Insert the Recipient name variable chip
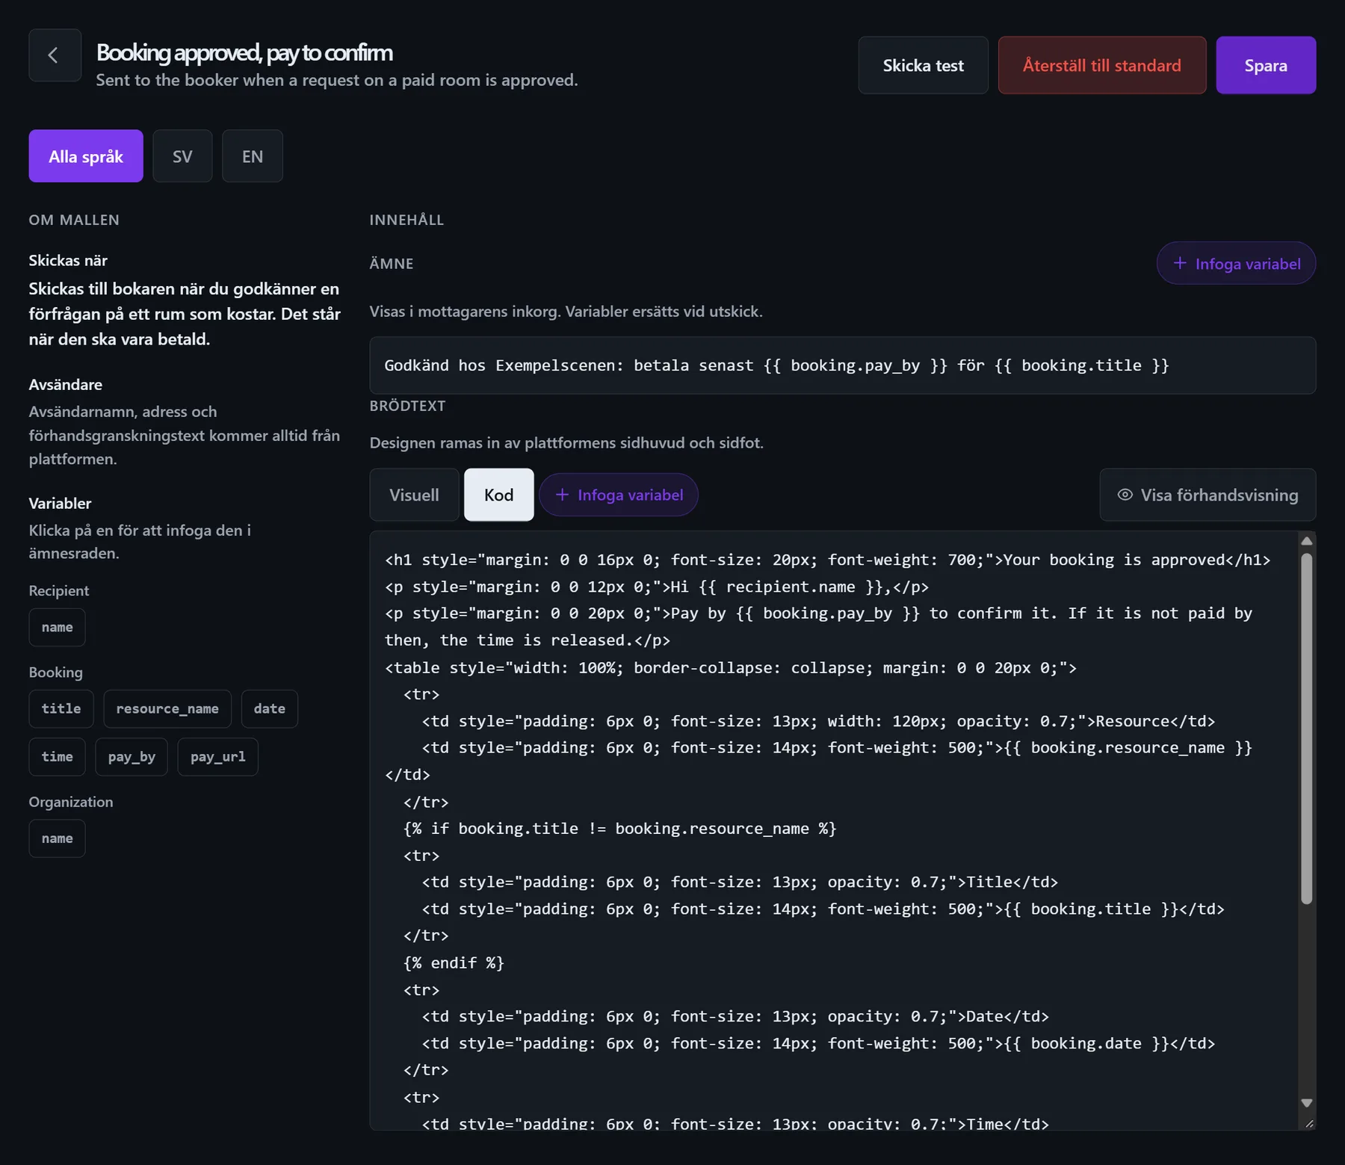The image size is (1345, 1165). click(58, 627)
